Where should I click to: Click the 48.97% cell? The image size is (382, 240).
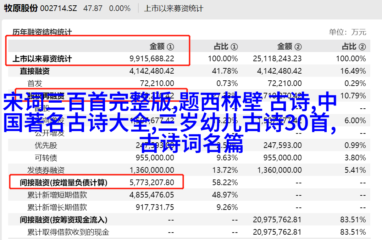tap(225, 195)
